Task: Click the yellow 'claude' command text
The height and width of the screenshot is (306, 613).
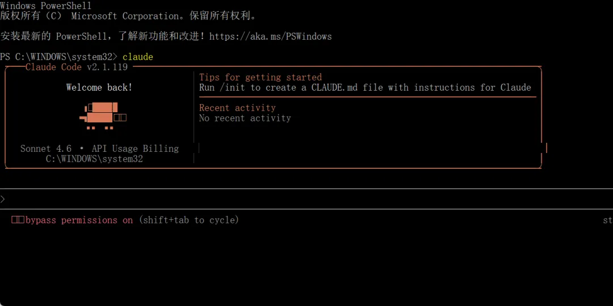Action: (138, 57)
